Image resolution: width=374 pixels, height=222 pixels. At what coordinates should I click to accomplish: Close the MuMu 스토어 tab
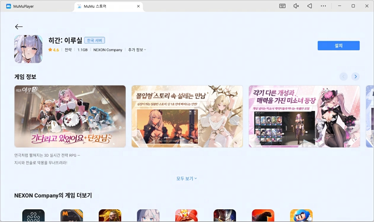point(138,6)
